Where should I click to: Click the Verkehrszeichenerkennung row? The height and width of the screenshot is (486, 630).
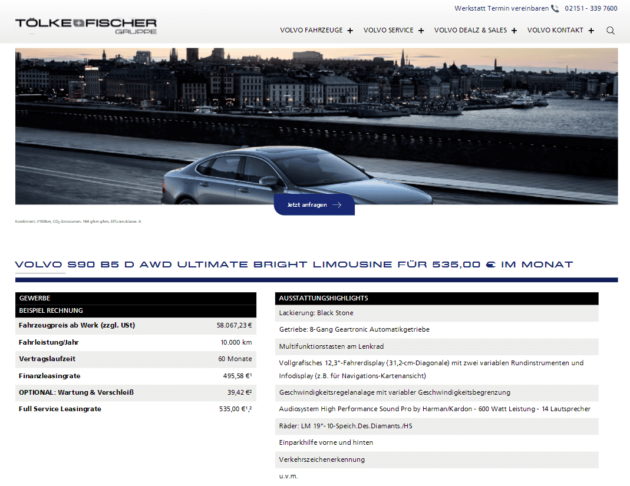(x=437, y=459)
